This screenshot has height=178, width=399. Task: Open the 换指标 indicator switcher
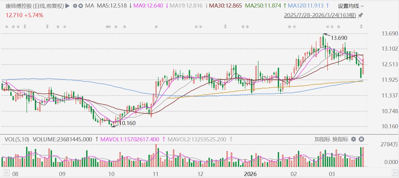pos(340,139)
